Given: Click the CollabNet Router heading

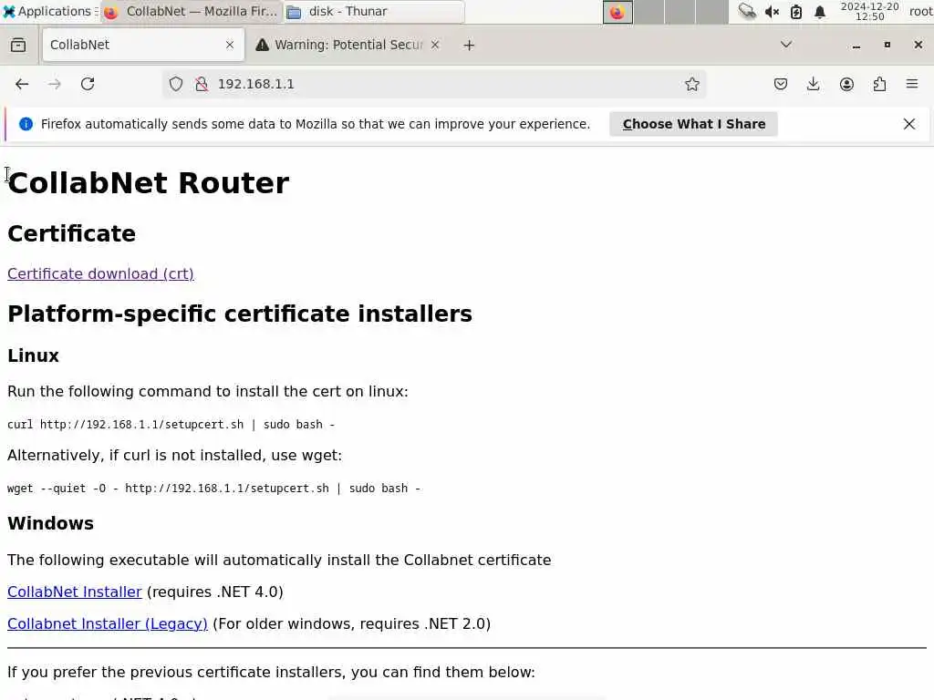Looking at the screenshot, I should [149, 182].
